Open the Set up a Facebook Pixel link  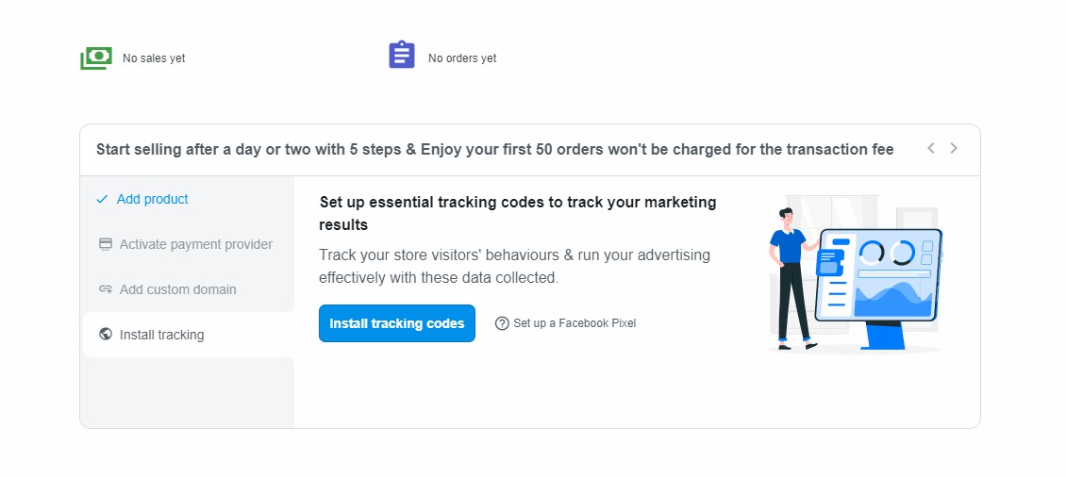575,323
